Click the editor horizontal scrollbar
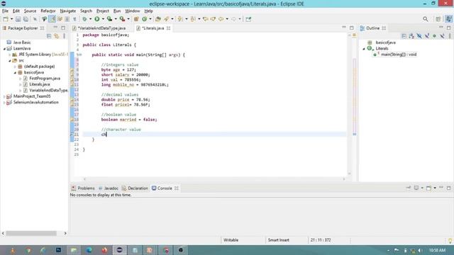This screenshot has width=454, height=255. (x=214, y=179)
